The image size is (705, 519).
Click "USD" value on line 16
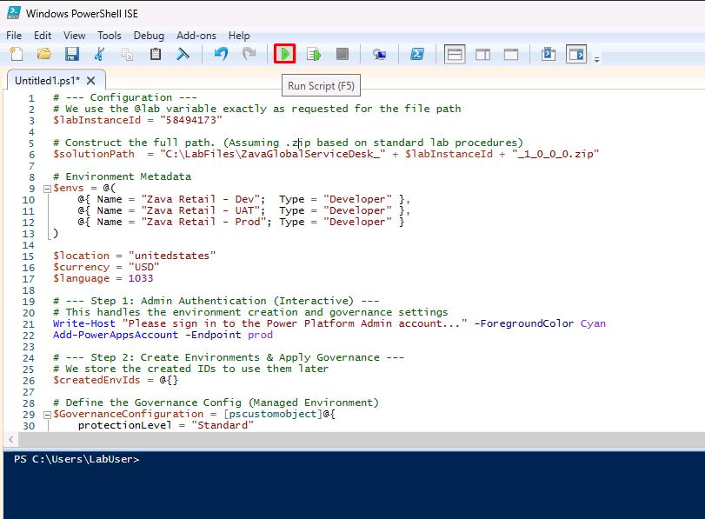(x=144, y=267)
